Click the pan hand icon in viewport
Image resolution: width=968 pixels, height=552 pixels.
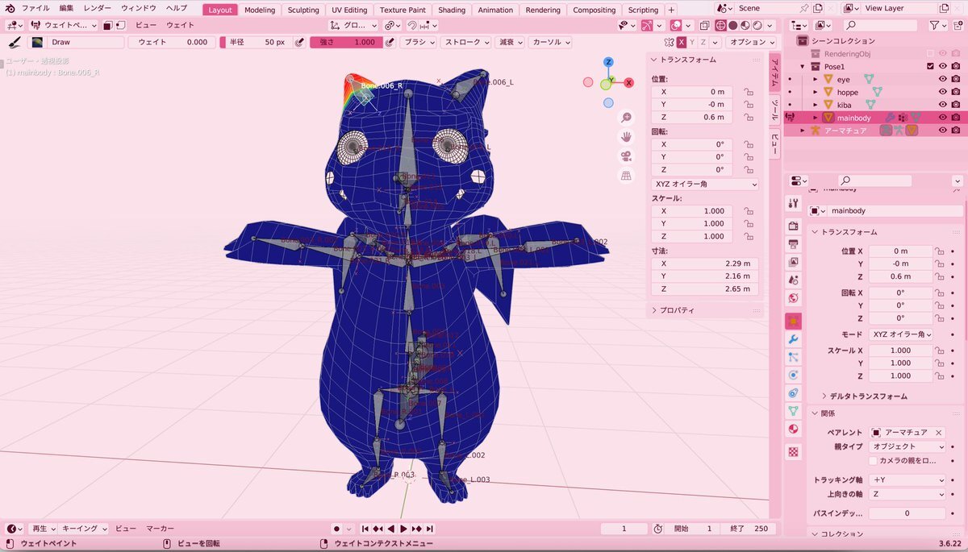(x=626, y=137)
